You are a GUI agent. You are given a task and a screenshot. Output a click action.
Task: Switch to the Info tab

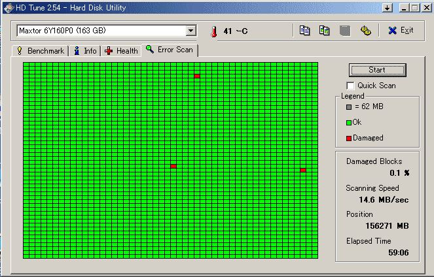pos(85,51)
